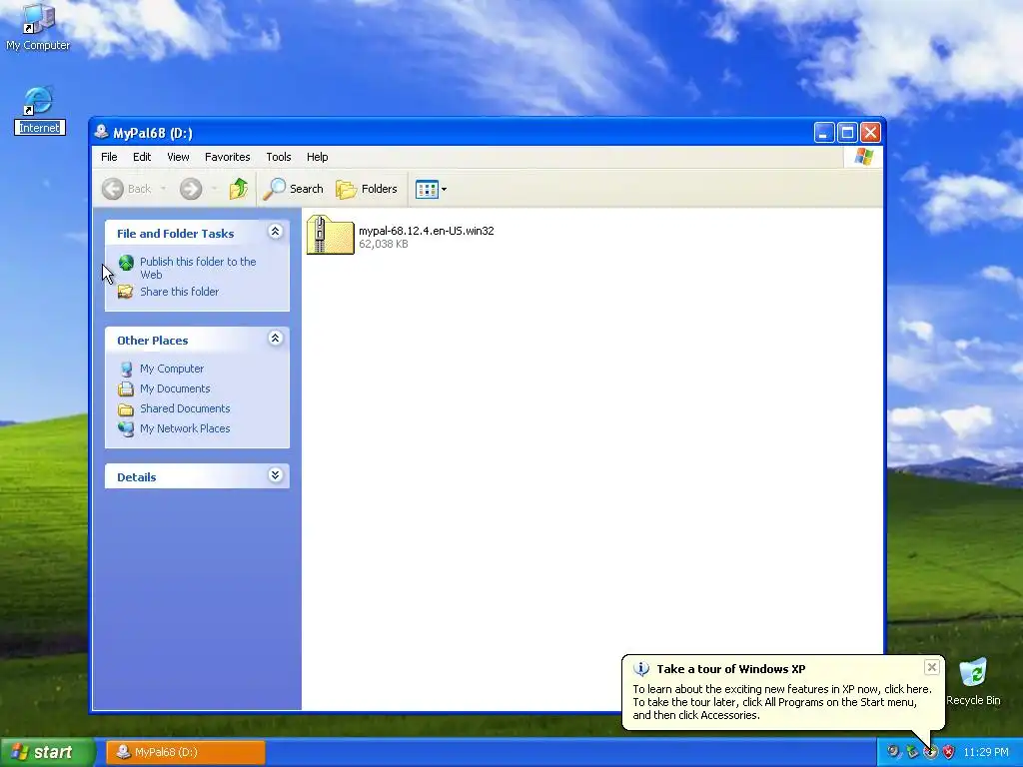The height and width of the screenshot is (767, 1023).
Task: Click the Start button
Action: (47, 752)
